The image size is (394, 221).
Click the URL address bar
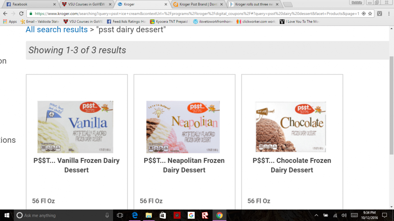pos(197,13)
